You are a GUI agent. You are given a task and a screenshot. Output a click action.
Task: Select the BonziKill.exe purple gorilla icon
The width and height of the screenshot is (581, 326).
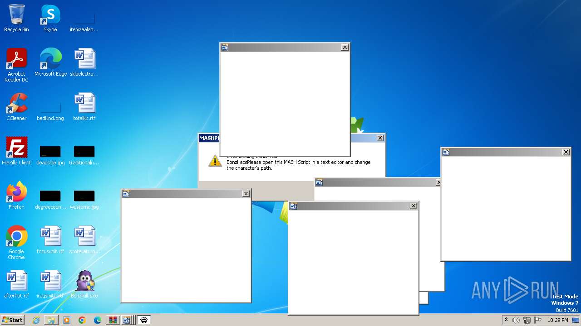pos(84,284)
